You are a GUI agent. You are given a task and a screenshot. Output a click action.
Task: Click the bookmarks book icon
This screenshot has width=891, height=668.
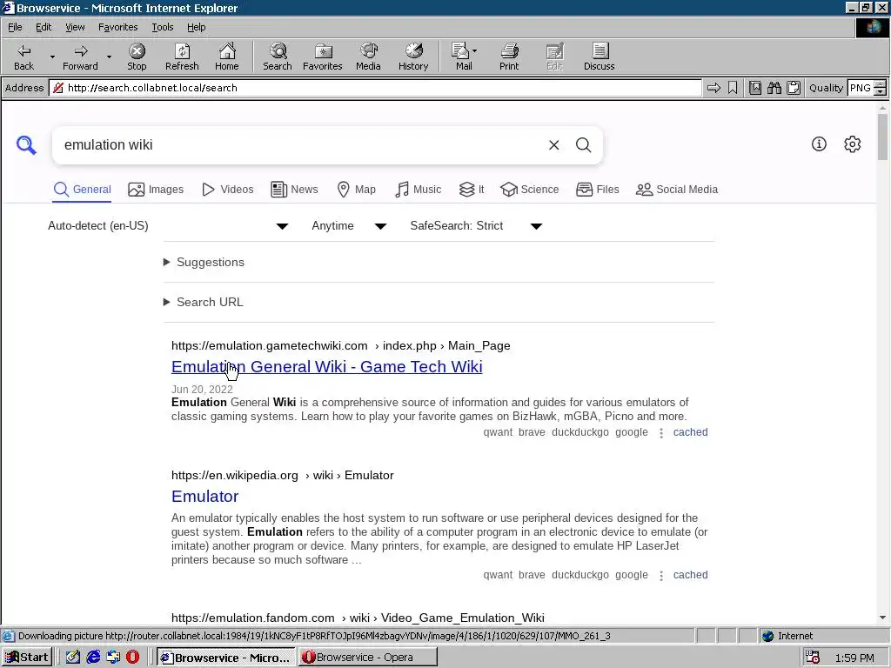pyautogui.click(x=755, y=88)
